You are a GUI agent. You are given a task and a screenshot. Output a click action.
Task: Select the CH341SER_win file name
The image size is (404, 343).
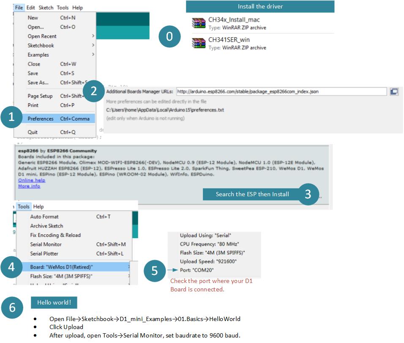tap(229, 40)
